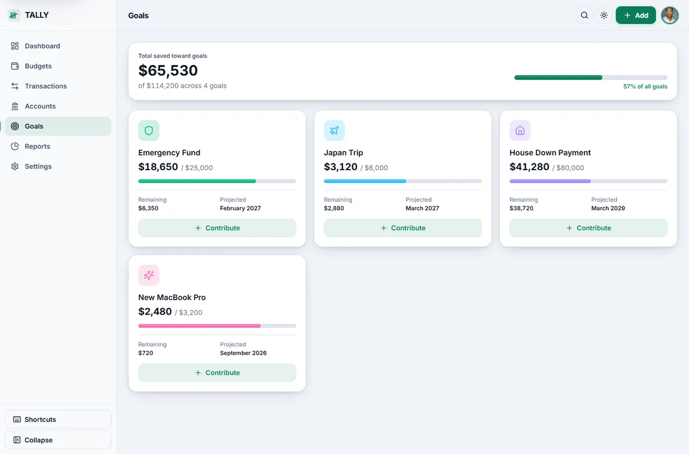Contribute to the New MacBook Pro goal
This screenshot has height=454, width=689.
[x=217, y=373]
